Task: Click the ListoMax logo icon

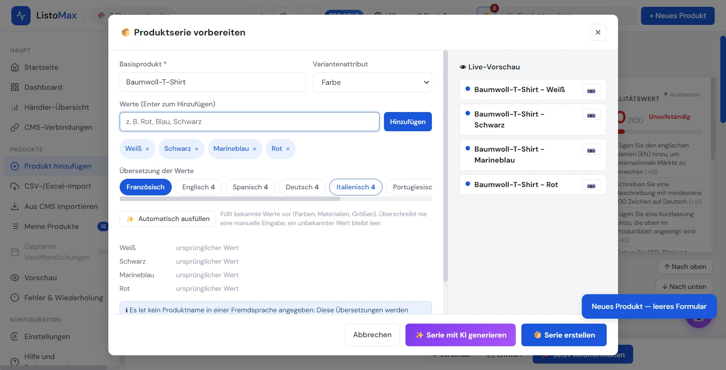Action: (21, 15)
